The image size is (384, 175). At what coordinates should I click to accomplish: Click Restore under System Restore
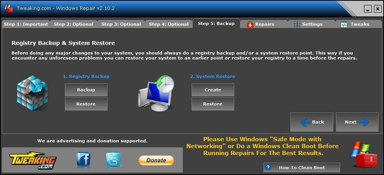click(213, 104)
